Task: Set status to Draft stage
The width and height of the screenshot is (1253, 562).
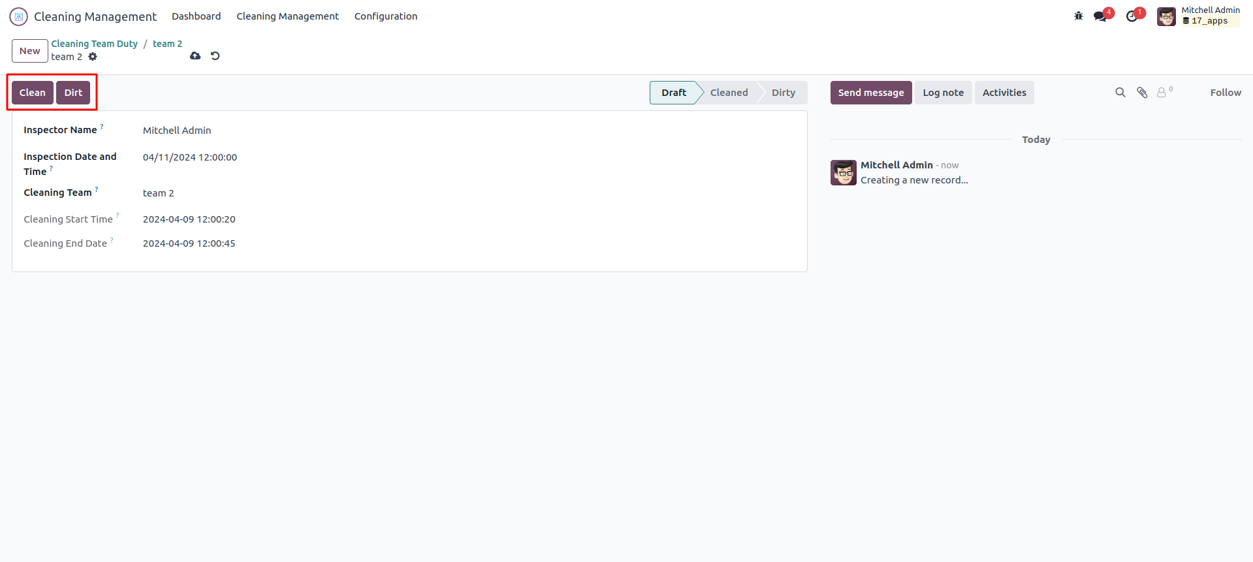Action: tap(673, 93)
